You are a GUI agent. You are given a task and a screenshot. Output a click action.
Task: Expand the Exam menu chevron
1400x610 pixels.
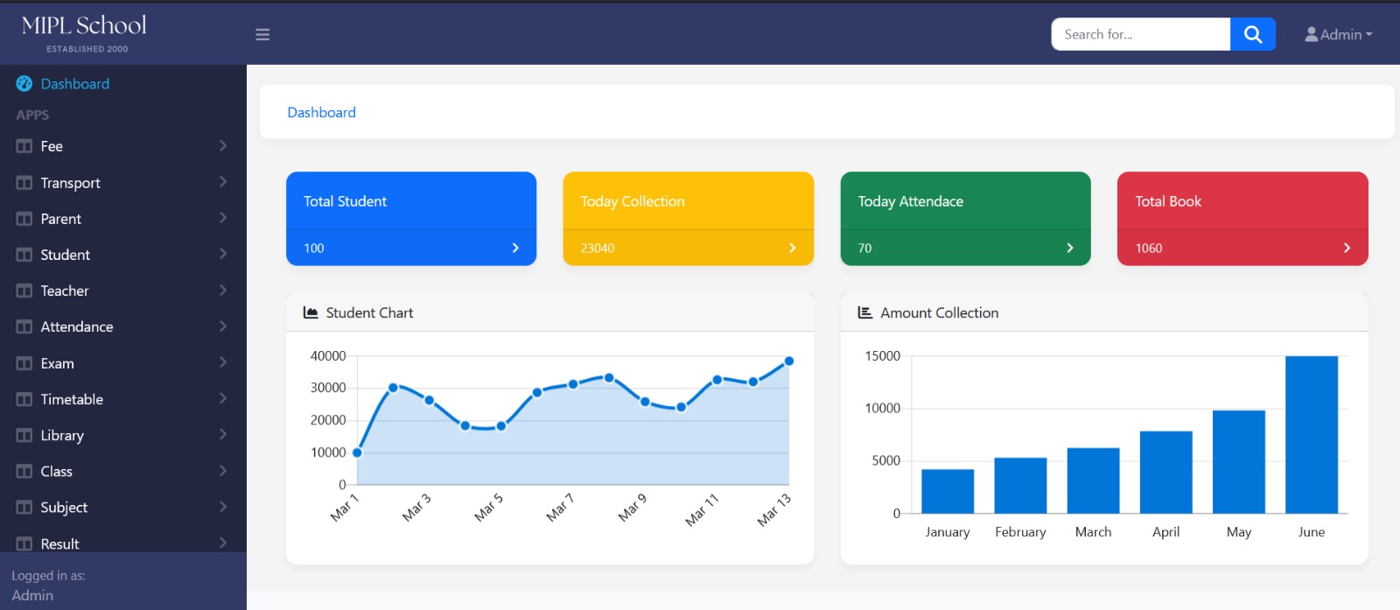pos(223,362)
